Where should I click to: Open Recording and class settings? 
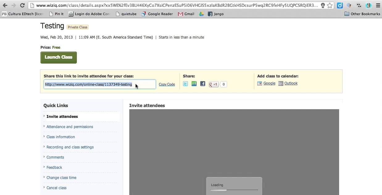point(70,147)
